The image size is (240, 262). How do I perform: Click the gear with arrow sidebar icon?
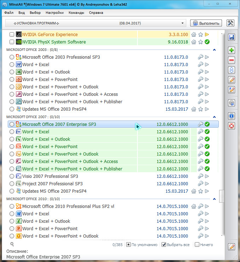click(232, 103)
